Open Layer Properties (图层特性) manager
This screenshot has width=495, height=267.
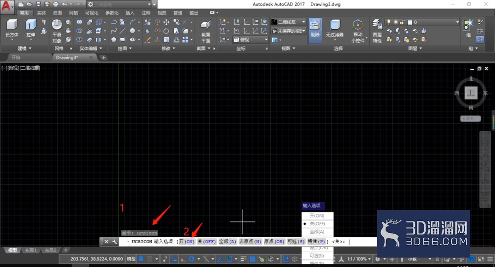[377, 31]
